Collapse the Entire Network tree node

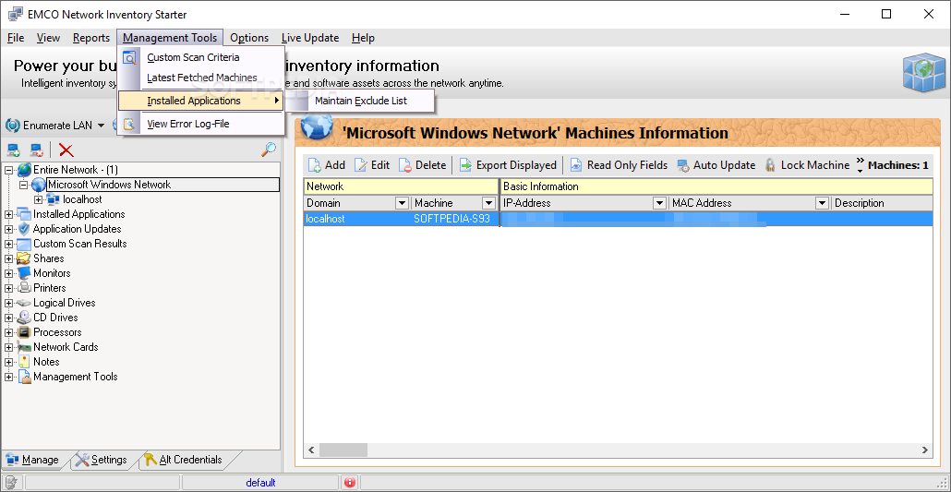click(x=8, y=170)
